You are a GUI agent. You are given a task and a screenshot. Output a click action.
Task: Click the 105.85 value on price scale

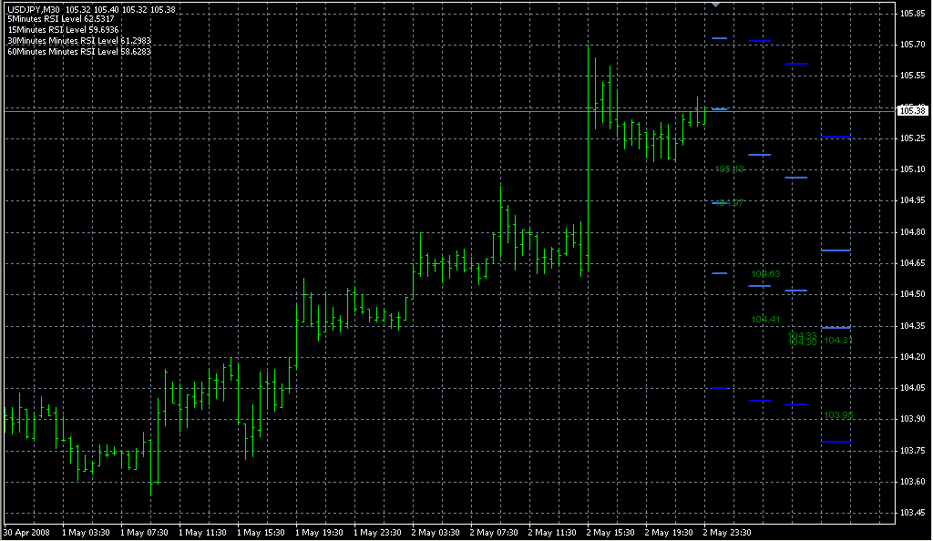click(x=912, y=13)
